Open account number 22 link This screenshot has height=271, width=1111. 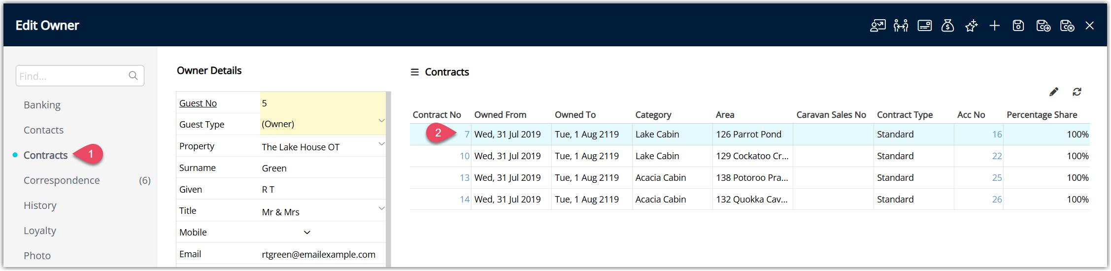coord(997,156)
